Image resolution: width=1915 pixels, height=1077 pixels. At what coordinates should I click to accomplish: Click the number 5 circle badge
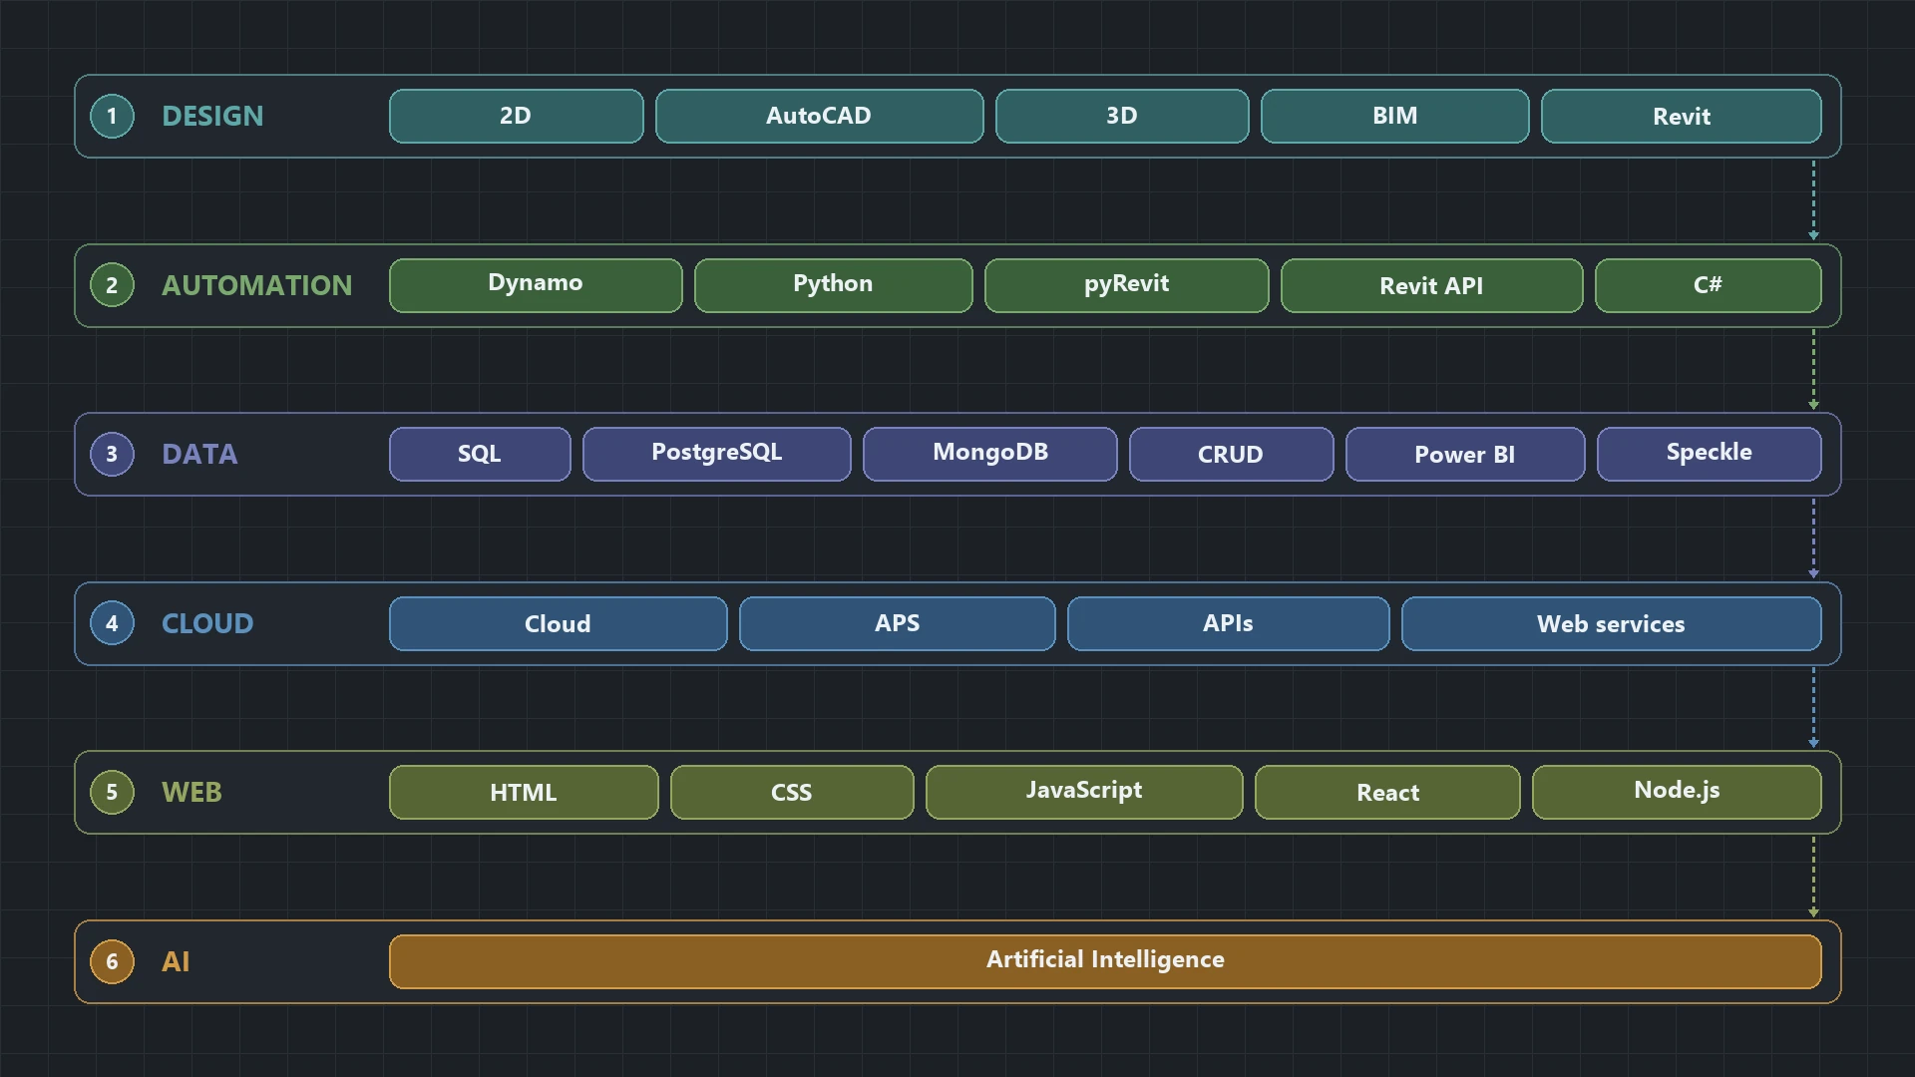[x=112, y=792]
